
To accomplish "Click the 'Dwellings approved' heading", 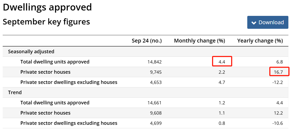I will (47, 7).
